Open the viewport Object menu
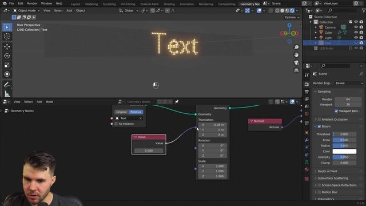The image size is (366, 206). [80, 10]
